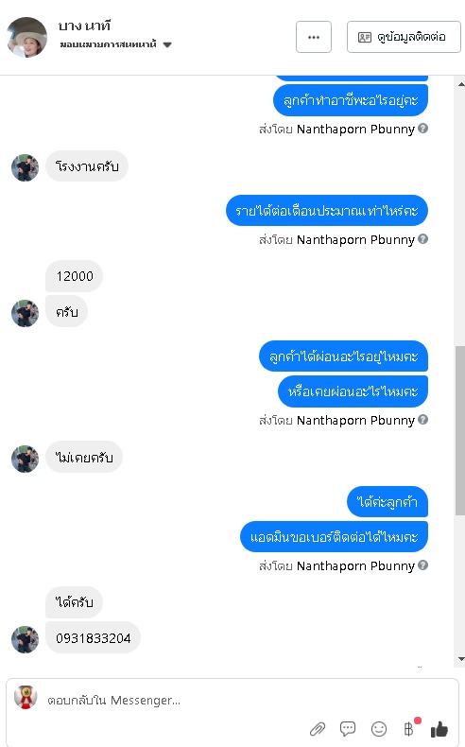Click the view contact info button
The image size is (465, 747).
click(404, 37)
